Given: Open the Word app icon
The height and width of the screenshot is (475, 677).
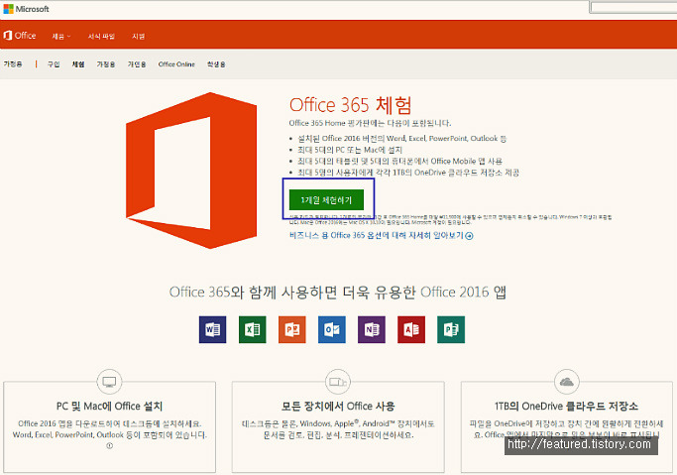Looking at the screenshot, I should 212,329.
